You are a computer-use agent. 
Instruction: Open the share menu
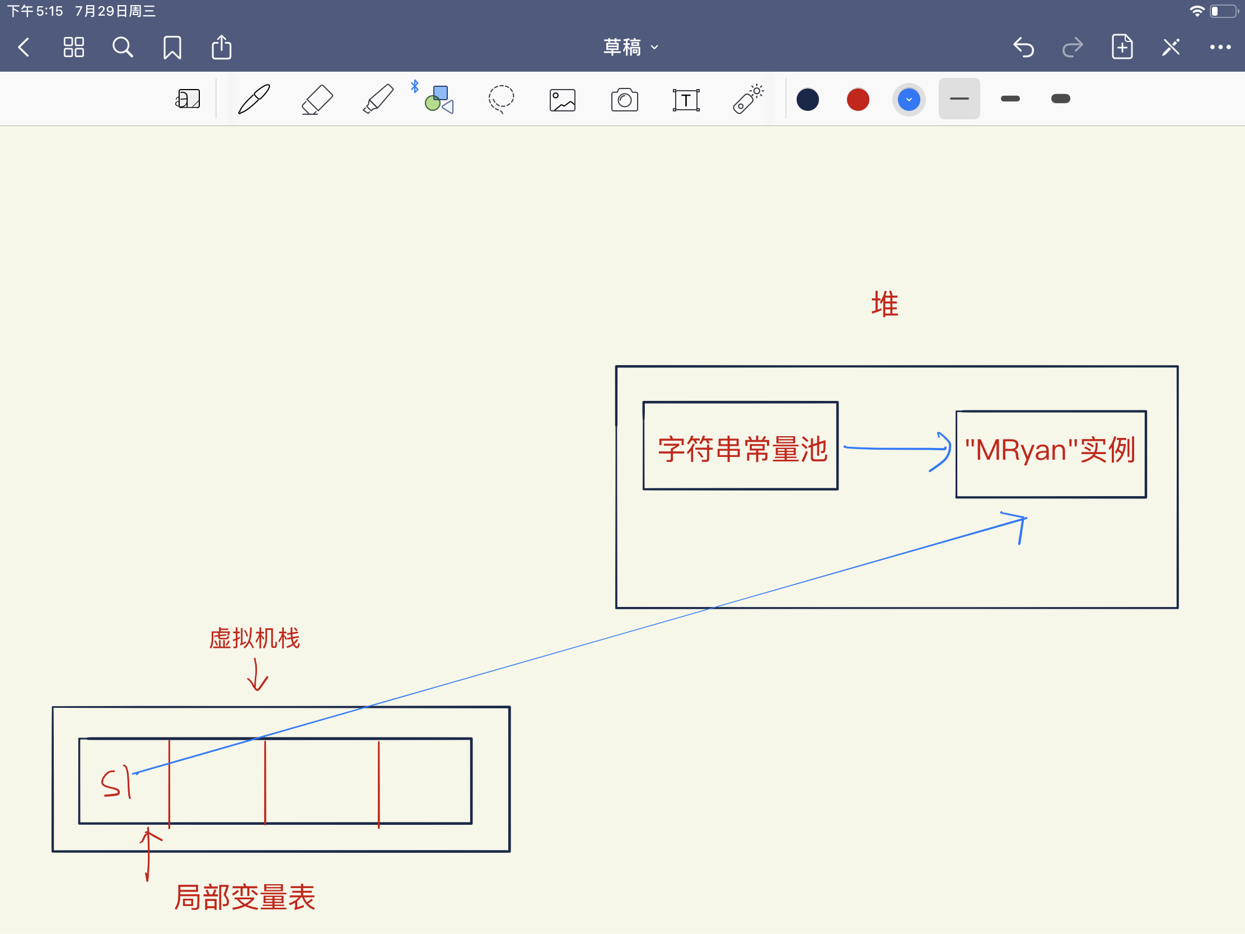click(x=221, y=47)
